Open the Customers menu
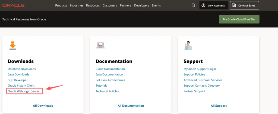 pos(110,5)
